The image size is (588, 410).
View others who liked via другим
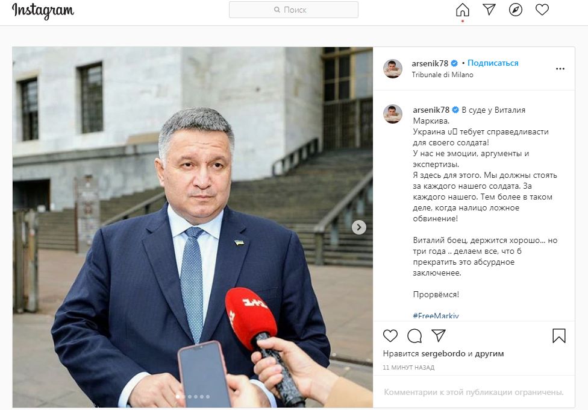click(x=489, y=354)
